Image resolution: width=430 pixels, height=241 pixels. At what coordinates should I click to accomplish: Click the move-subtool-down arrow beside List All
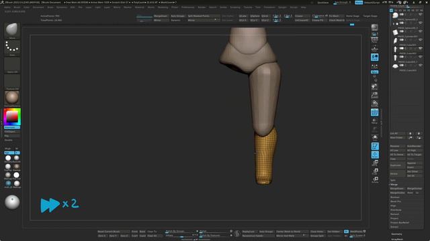tap(419, 133)
